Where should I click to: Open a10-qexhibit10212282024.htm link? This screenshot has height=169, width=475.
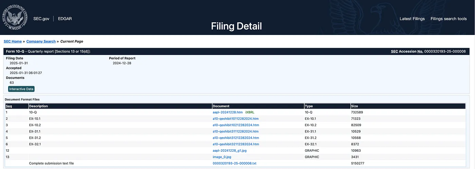pos(236,125)
